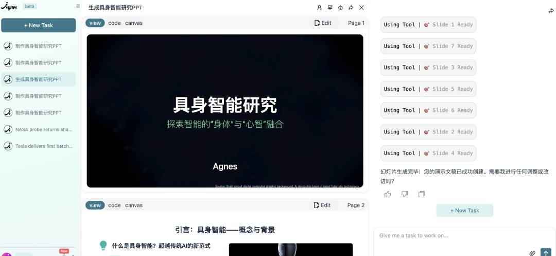Click the beta label next to logo
556x256 pixels.
tap(30, 6)
